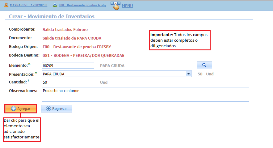Click into the Observaciones text area
Image resolution: width=273 pixels, height=148 pixels.
click(145, 94)
